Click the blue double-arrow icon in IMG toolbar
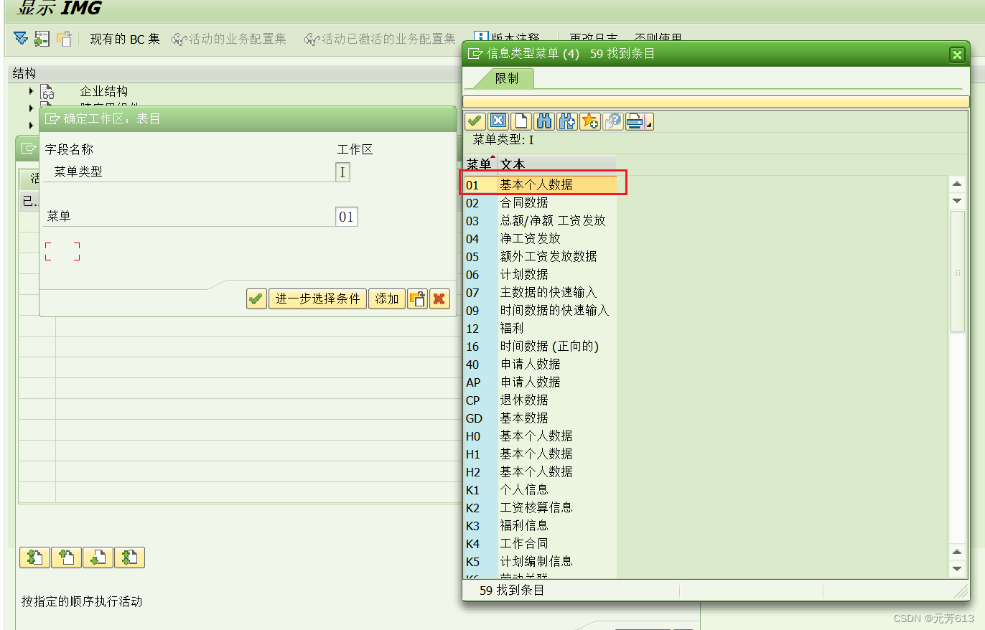Image resolution: width=985 pixels, height=630 pixels. tap(21, 38)
